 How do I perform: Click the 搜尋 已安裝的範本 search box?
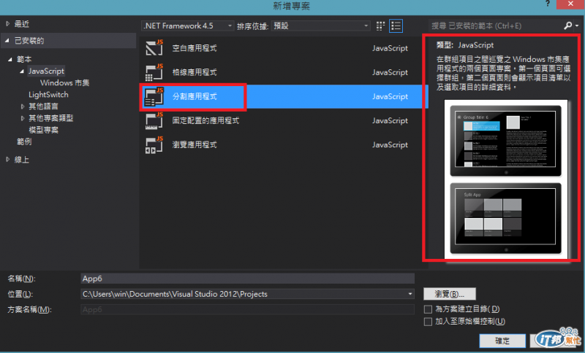point(497,26)
